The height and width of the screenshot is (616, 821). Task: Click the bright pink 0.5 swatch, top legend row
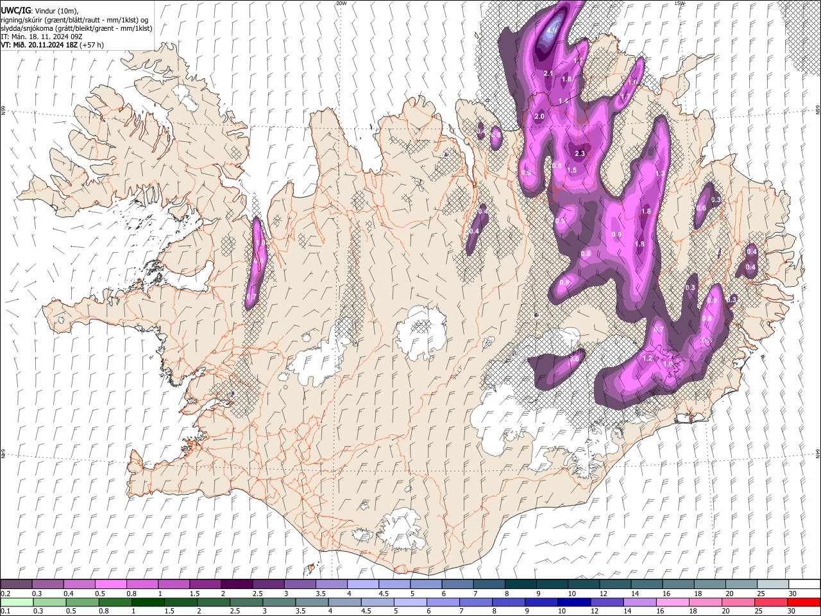[x=111, y=585]
